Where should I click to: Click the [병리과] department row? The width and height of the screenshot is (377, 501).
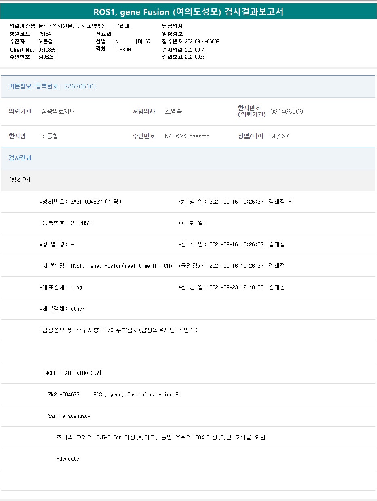20,180
